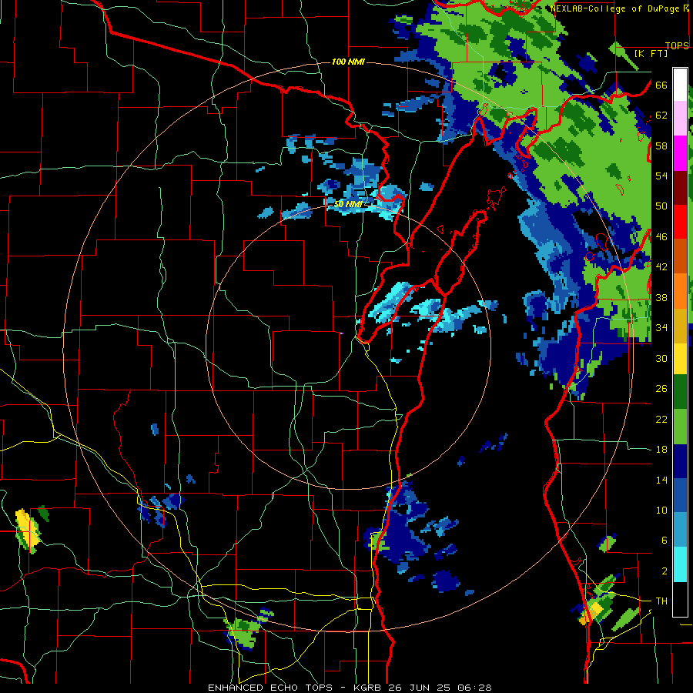Click the light green legend swatch
This screenshot has height=693, width=693.
coord(680,427)
